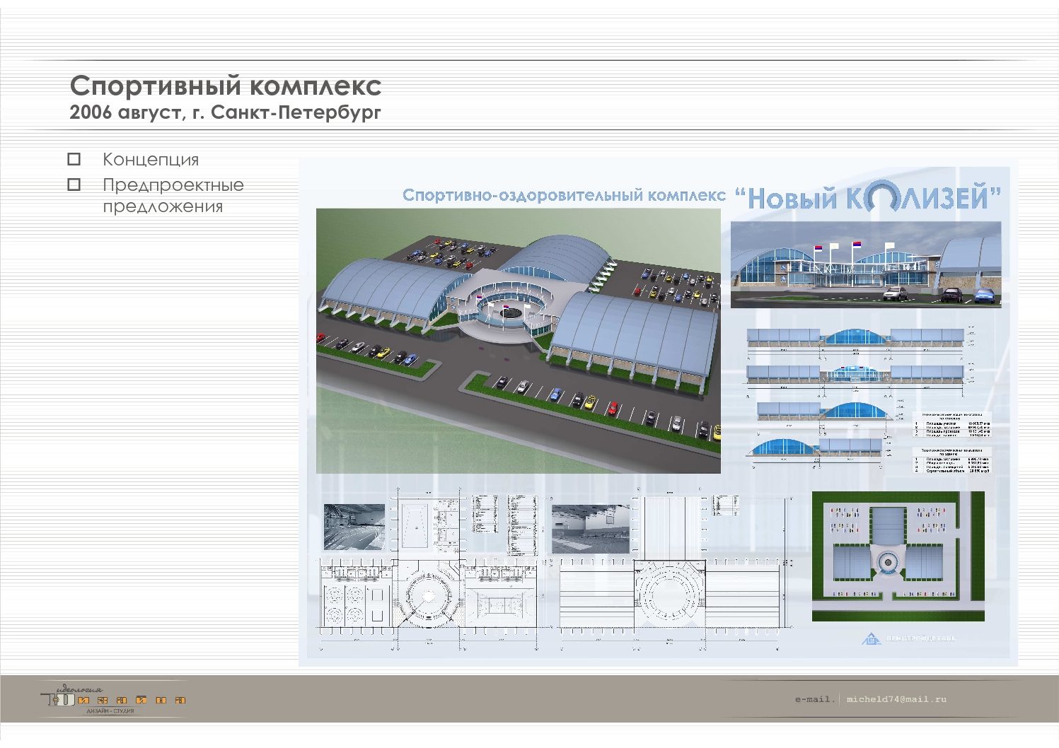Click the square bullet beside 'Предпроектные предложения'
This screenshot has width=1059, height=748.
tap(74, 185)
